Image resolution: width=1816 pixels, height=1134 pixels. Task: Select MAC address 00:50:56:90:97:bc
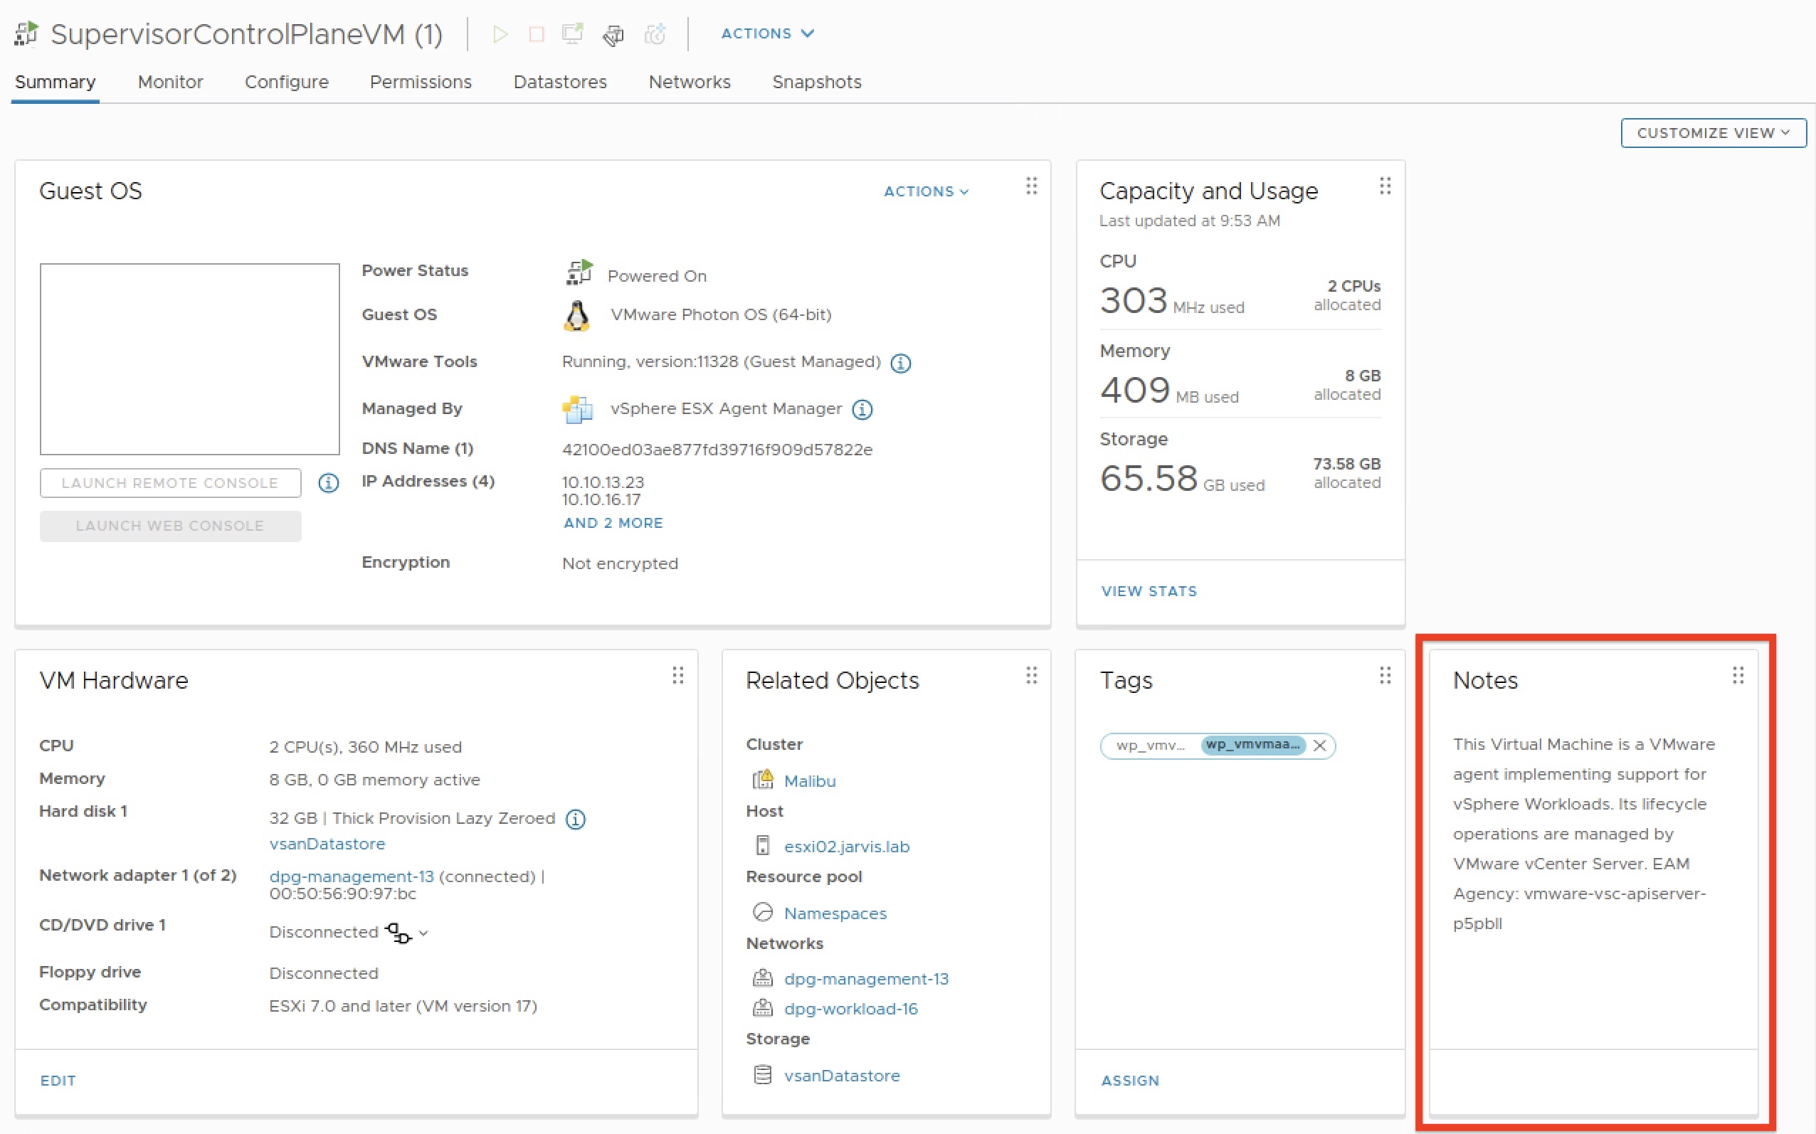(x=342, y=894)
